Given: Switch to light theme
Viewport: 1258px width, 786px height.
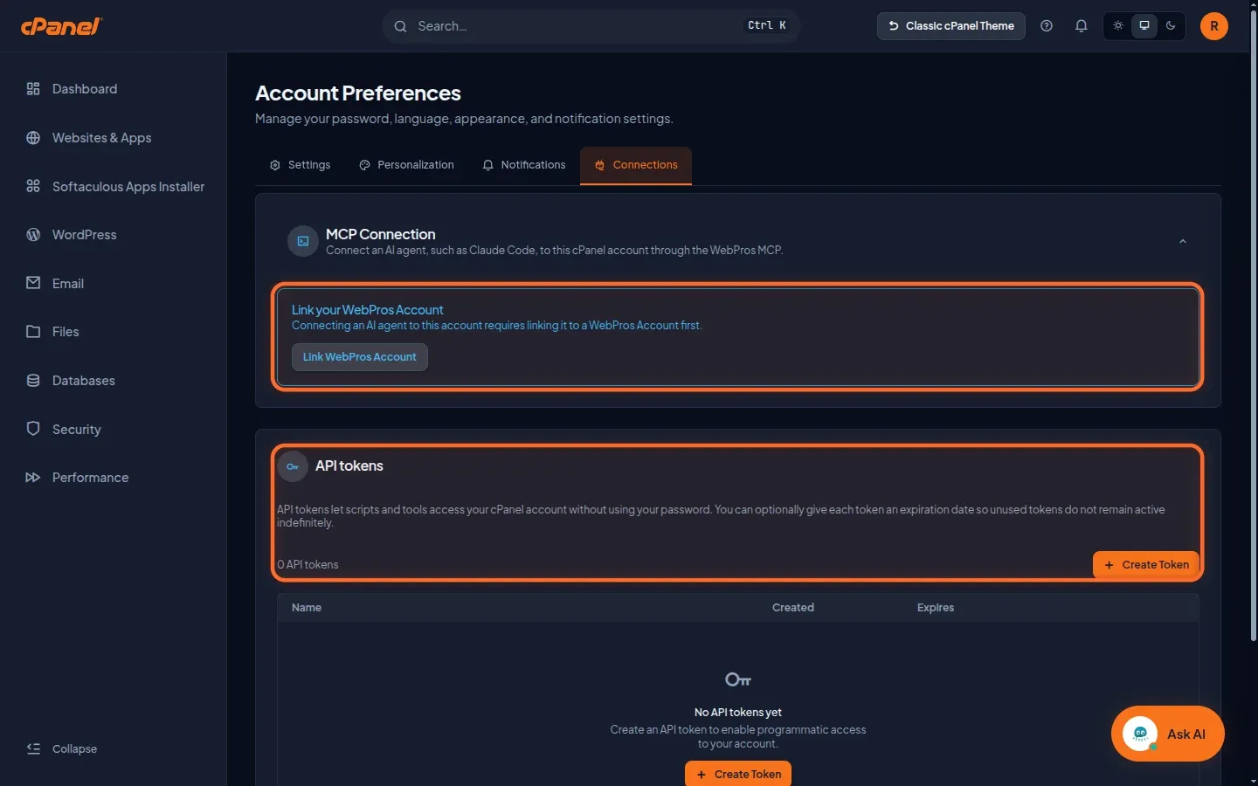Looking at the screenshot, I should tap(1118, 26).
